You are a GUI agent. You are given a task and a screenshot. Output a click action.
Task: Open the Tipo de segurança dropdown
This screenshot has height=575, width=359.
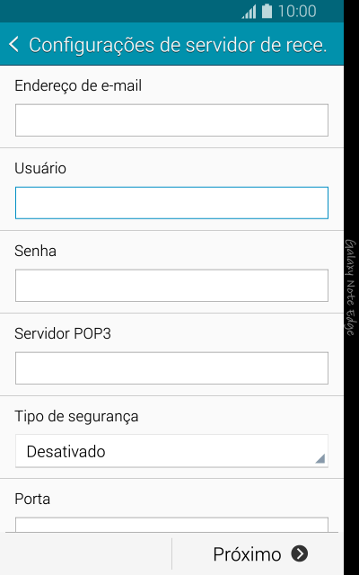pyautogui.click(x=171, y=451)
